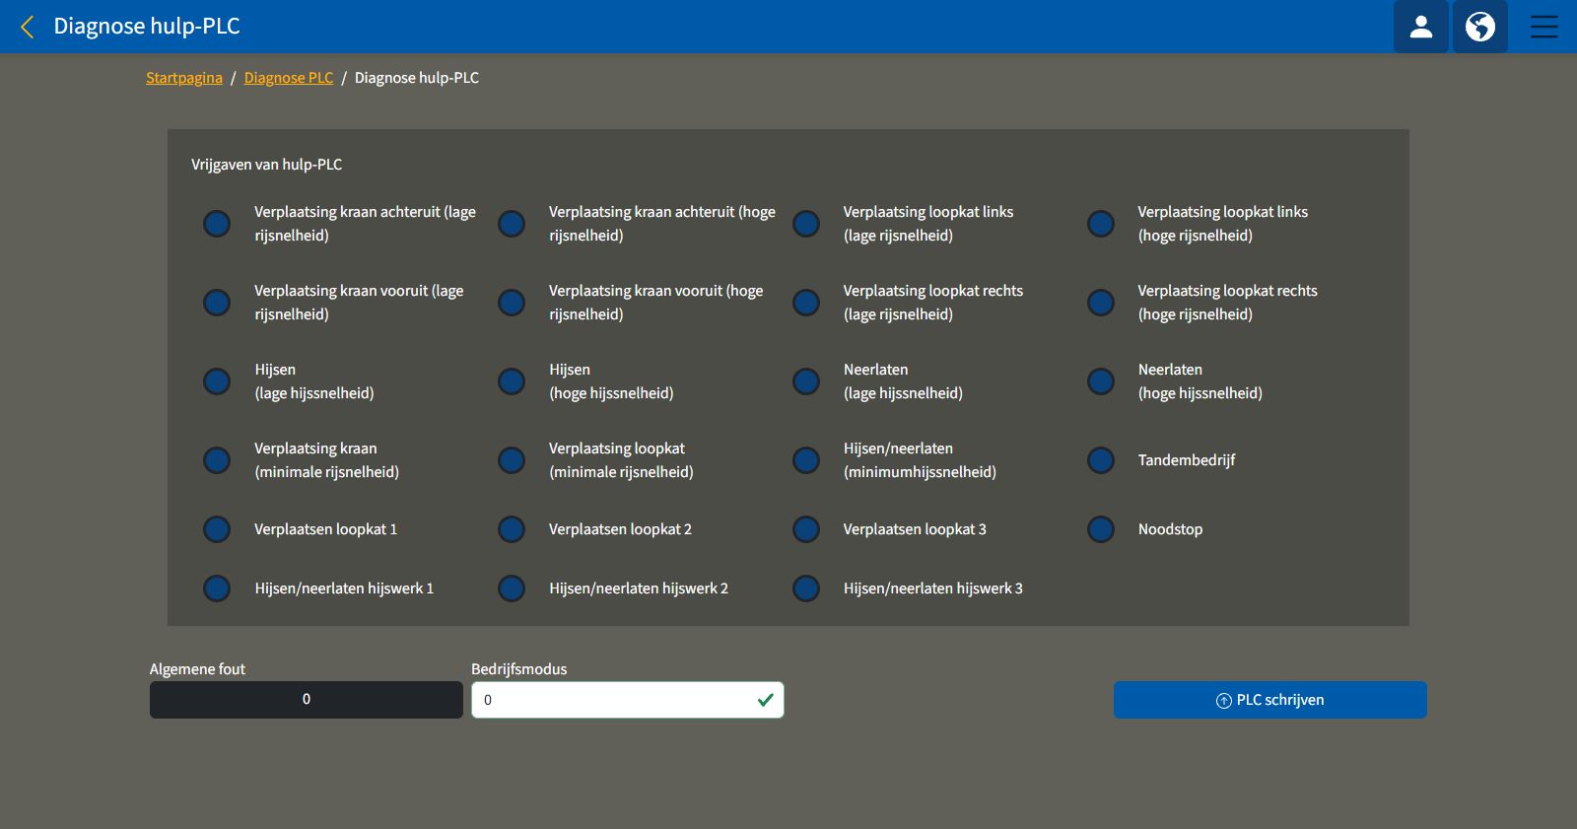Click the Verplaatsen loopkat 3 indicator
The width and height of the screenshot is (1577, 829).
coord(806,529)
